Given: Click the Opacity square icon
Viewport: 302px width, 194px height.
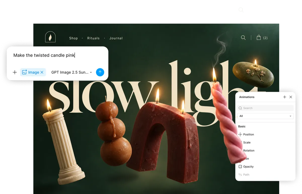Looking at the screenshot, I should [240, 167].
